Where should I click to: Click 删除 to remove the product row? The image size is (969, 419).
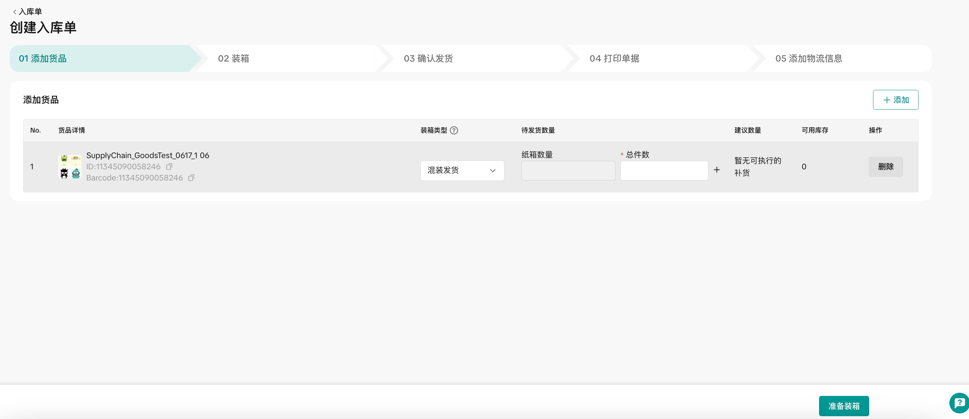pos(886,167)
